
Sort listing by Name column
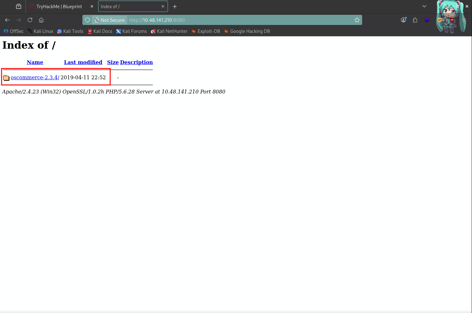point(35,62)
